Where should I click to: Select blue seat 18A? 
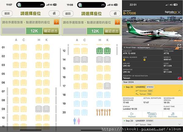coord(77,95)
